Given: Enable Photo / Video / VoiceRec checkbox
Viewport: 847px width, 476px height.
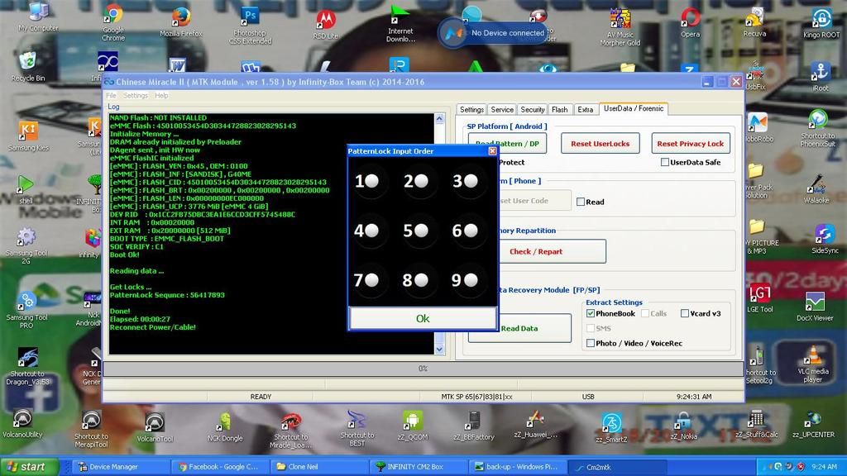Looking at the screenshot, I should (x=590, y=343).
